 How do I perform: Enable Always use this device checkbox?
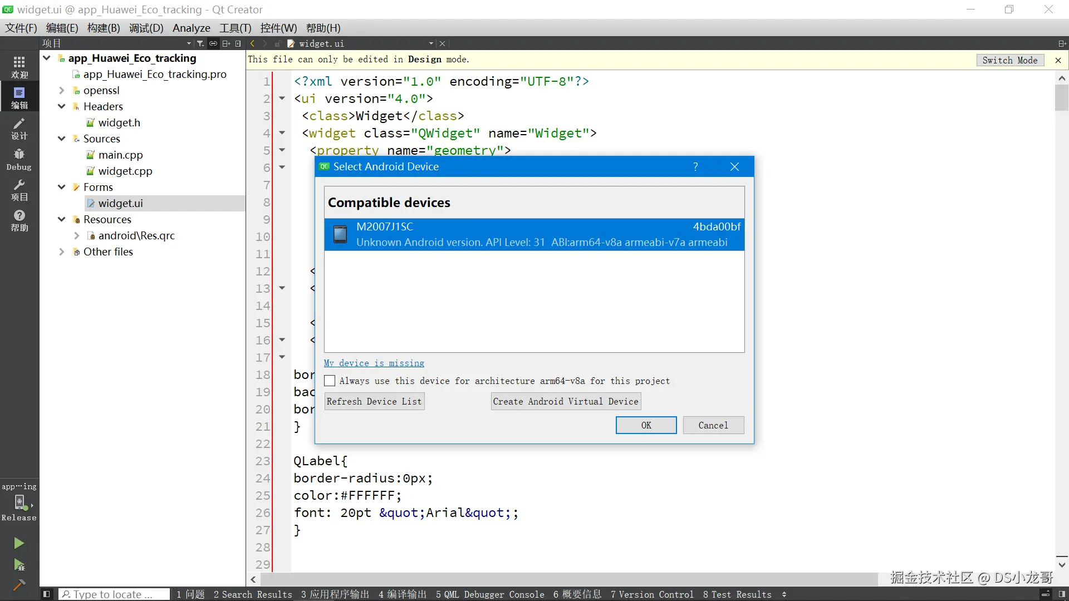click(330, 381)
